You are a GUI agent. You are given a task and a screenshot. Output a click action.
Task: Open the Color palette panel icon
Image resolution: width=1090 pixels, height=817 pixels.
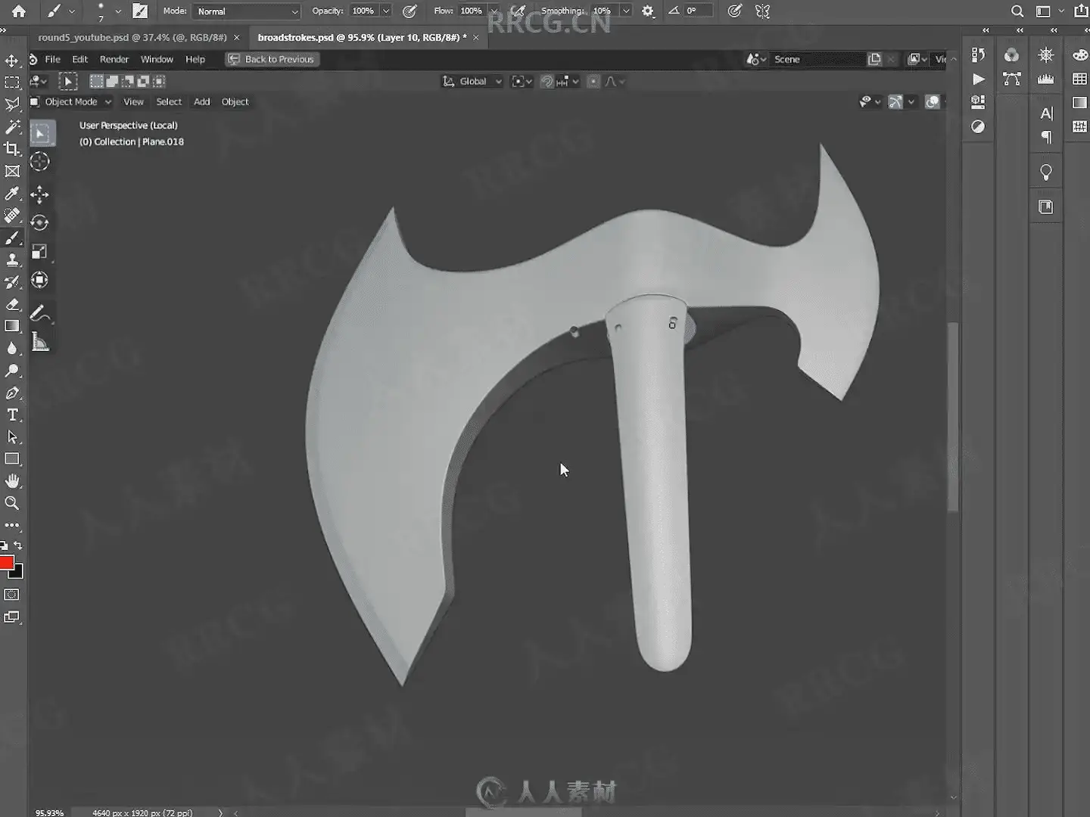tap(1080, 54)
